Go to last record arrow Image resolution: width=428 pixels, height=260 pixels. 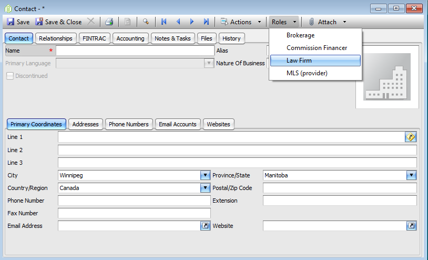(206, 22)
